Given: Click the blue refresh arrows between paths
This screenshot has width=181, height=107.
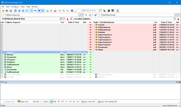Looking at the screenshot, I should coord(96,15).
